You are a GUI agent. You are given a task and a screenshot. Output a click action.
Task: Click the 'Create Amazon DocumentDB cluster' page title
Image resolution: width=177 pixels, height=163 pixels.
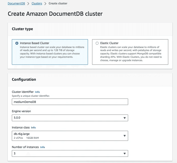(55, 14)
